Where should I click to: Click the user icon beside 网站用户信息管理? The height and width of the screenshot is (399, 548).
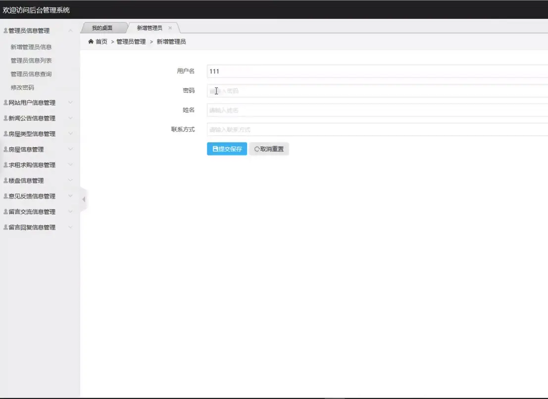coord(5,103)
